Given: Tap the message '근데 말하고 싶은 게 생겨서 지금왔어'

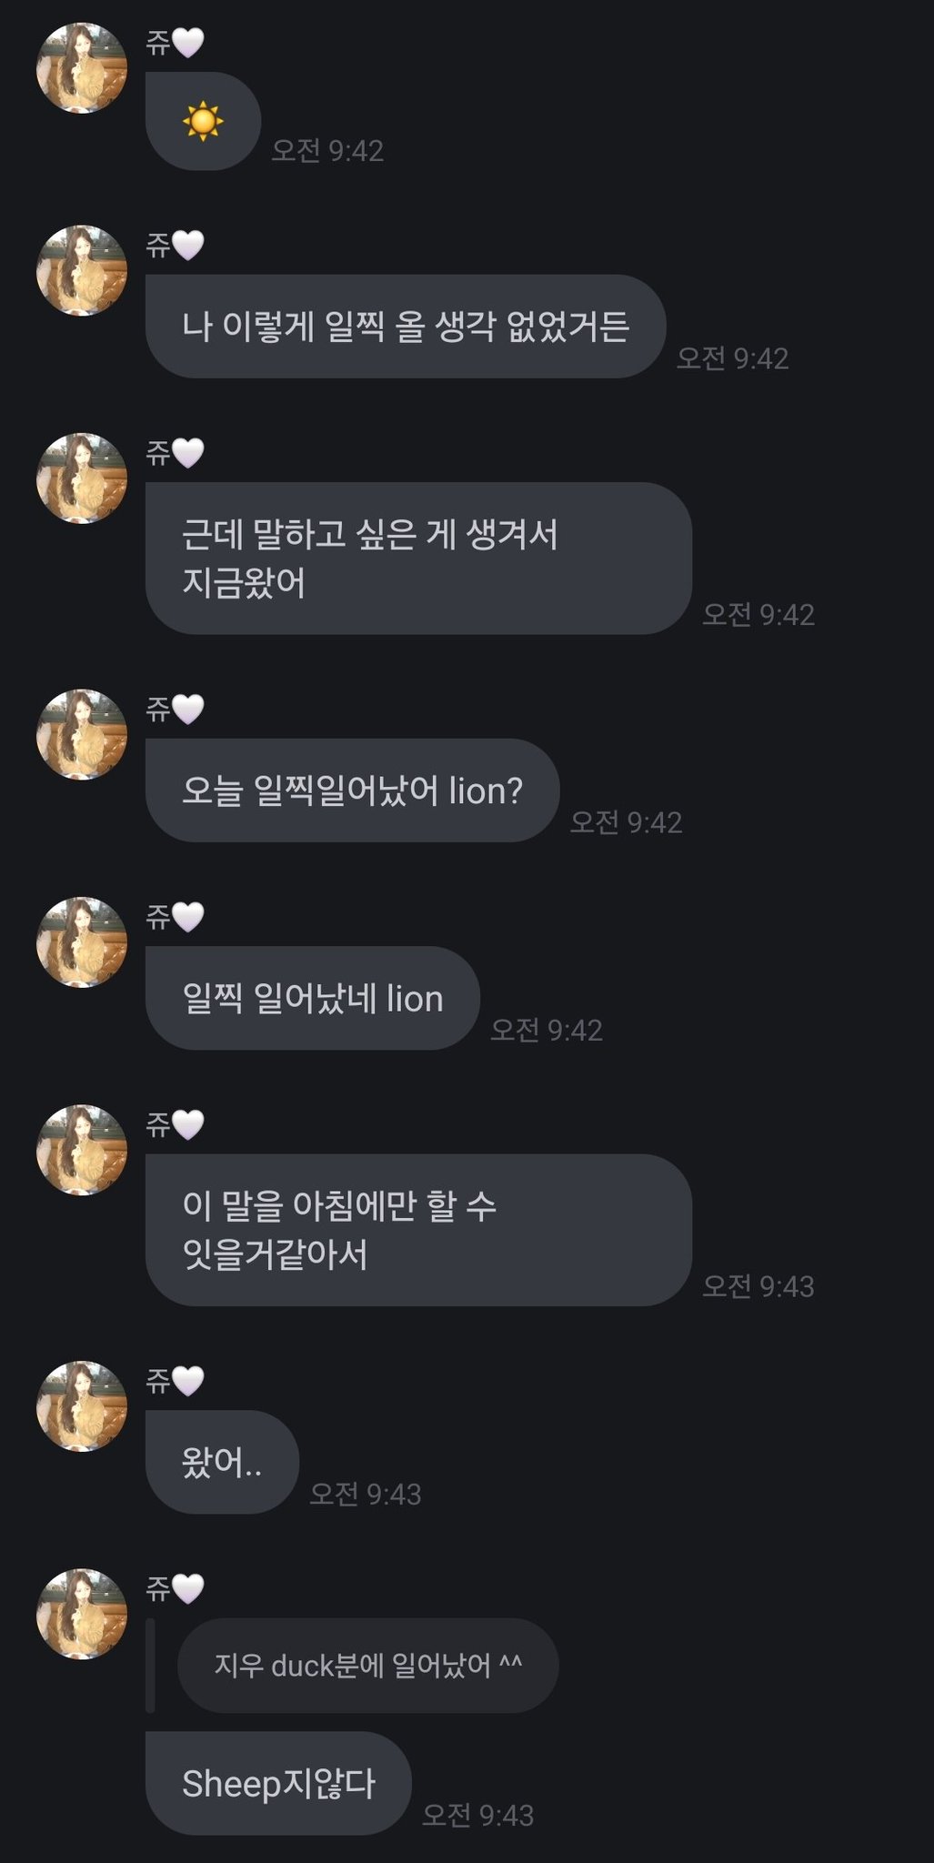Looking at the screenshot, I should (418, 559).
